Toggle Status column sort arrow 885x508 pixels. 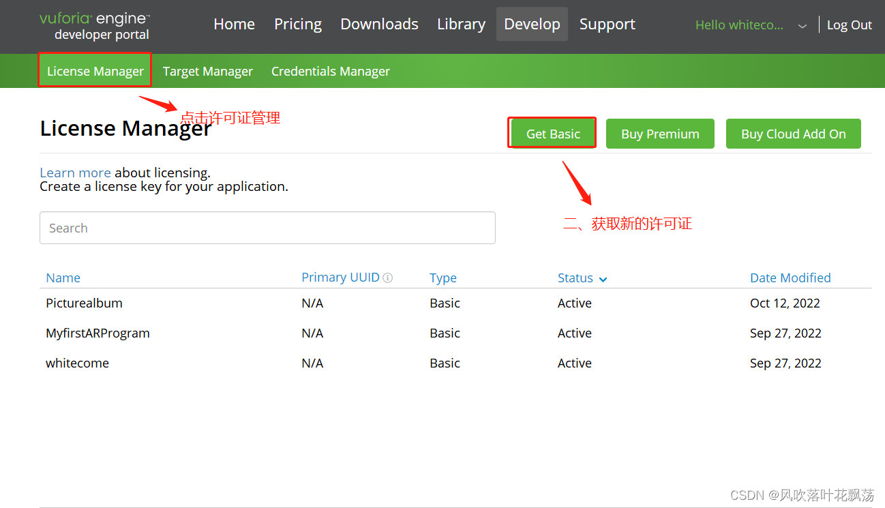[x=603, y=279]
